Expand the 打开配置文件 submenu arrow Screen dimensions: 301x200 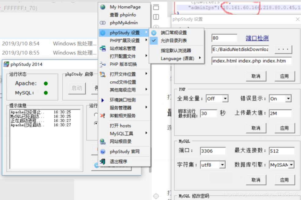[146, 56]
